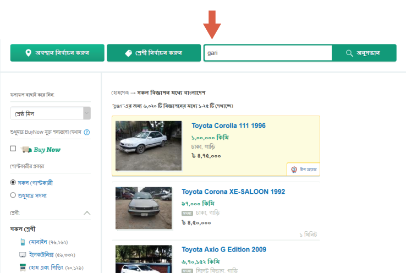Screen dimensions: 406x273
Task: Click member badge on Toyota Corona listing
Action: pyautogui.click(x=187, y=213)
